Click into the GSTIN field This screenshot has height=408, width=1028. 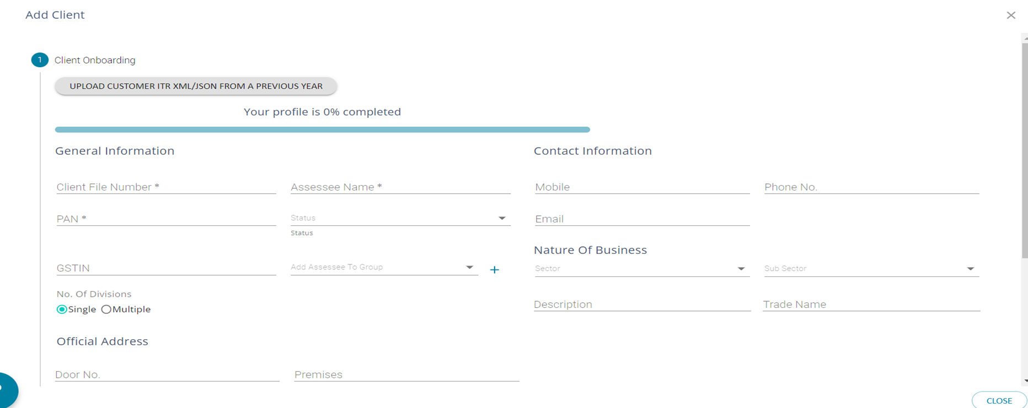point(165,268)
